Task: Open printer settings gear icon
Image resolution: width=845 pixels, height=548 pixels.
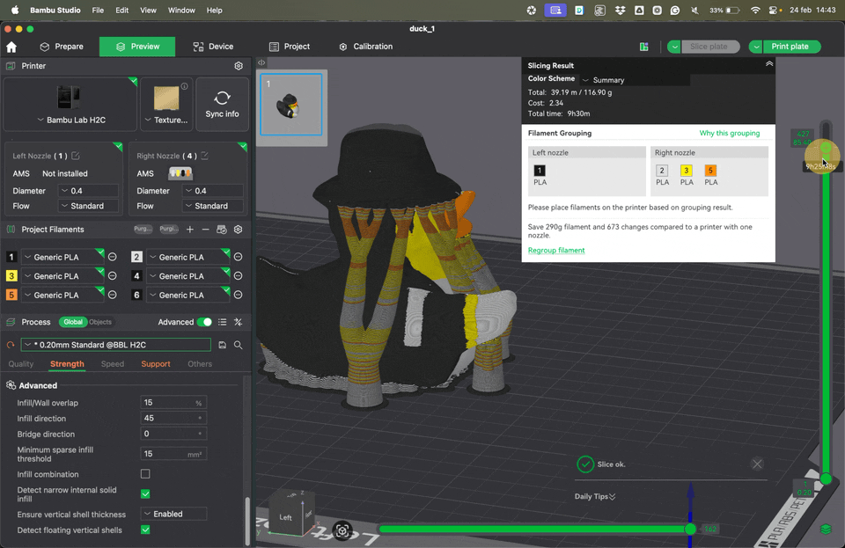Action: (x=239, y=66)
